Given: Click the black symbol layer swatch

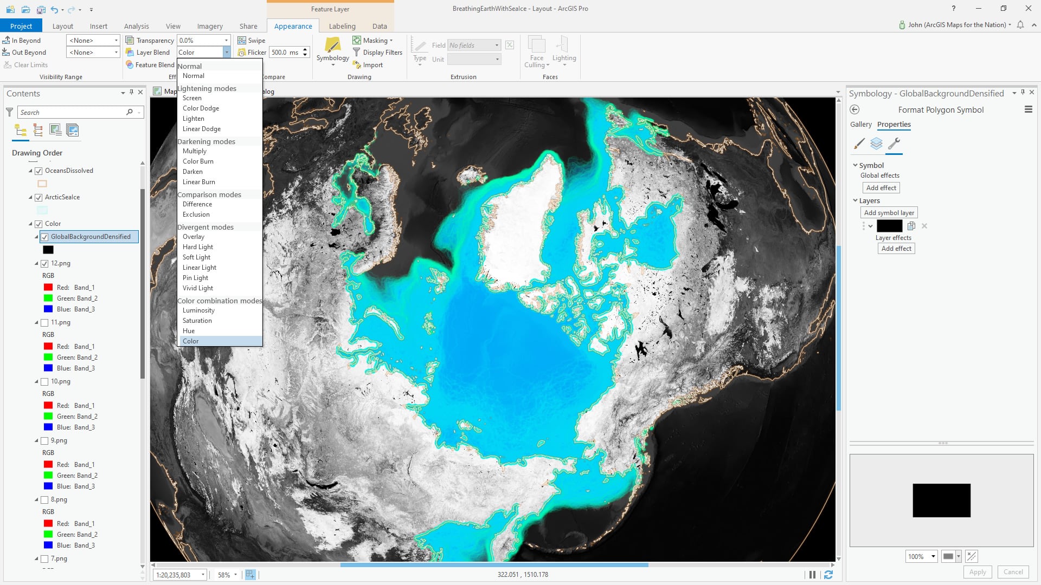Looking at the screenshot, I should click(x=889, y=226).
